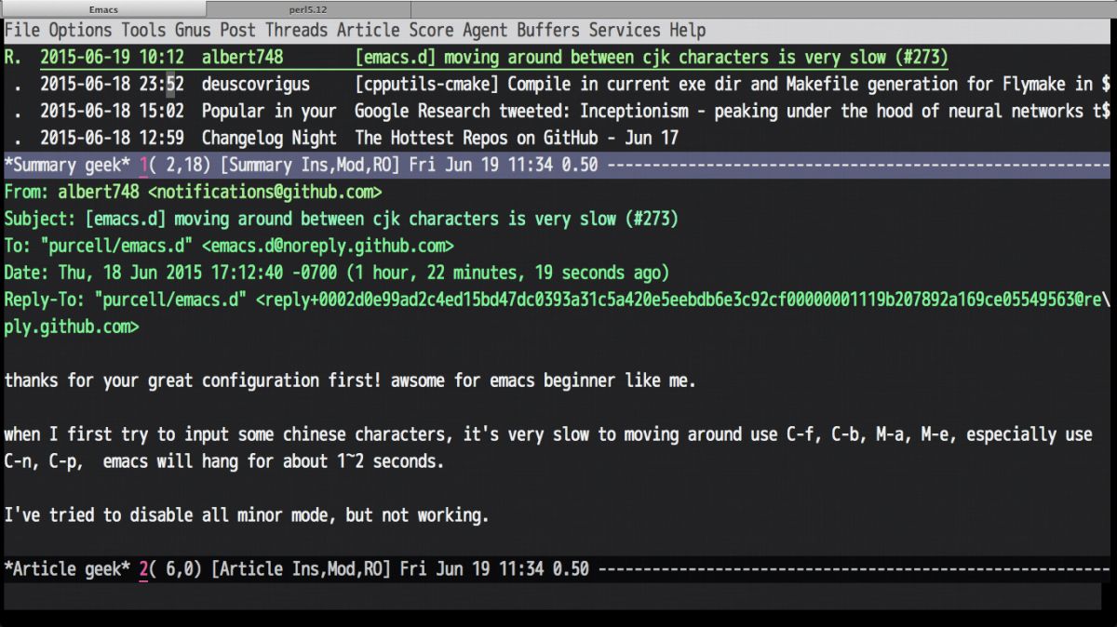Open the Services menu

(625, 30)
